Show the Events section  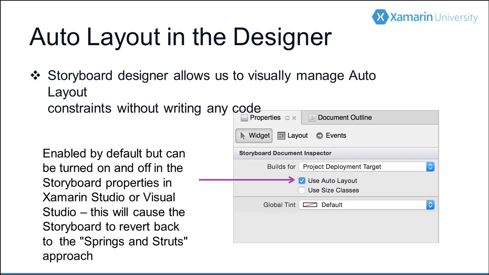tap(331, 135)
